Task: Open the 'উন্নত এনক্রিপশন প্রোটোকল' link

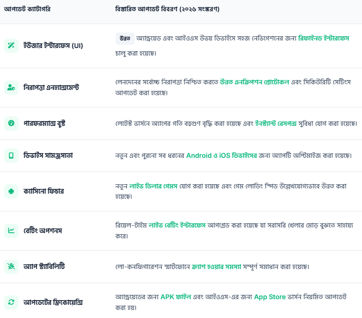Action: click(258, 81)
